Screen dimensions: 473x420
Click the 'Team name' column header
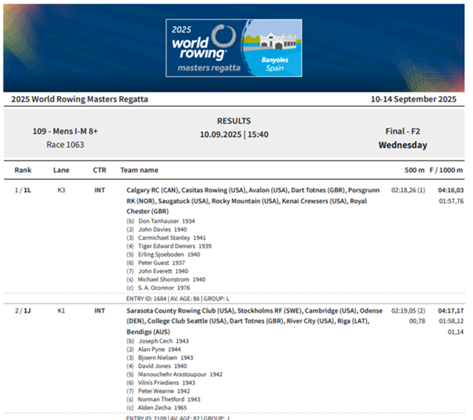[139, 170]
